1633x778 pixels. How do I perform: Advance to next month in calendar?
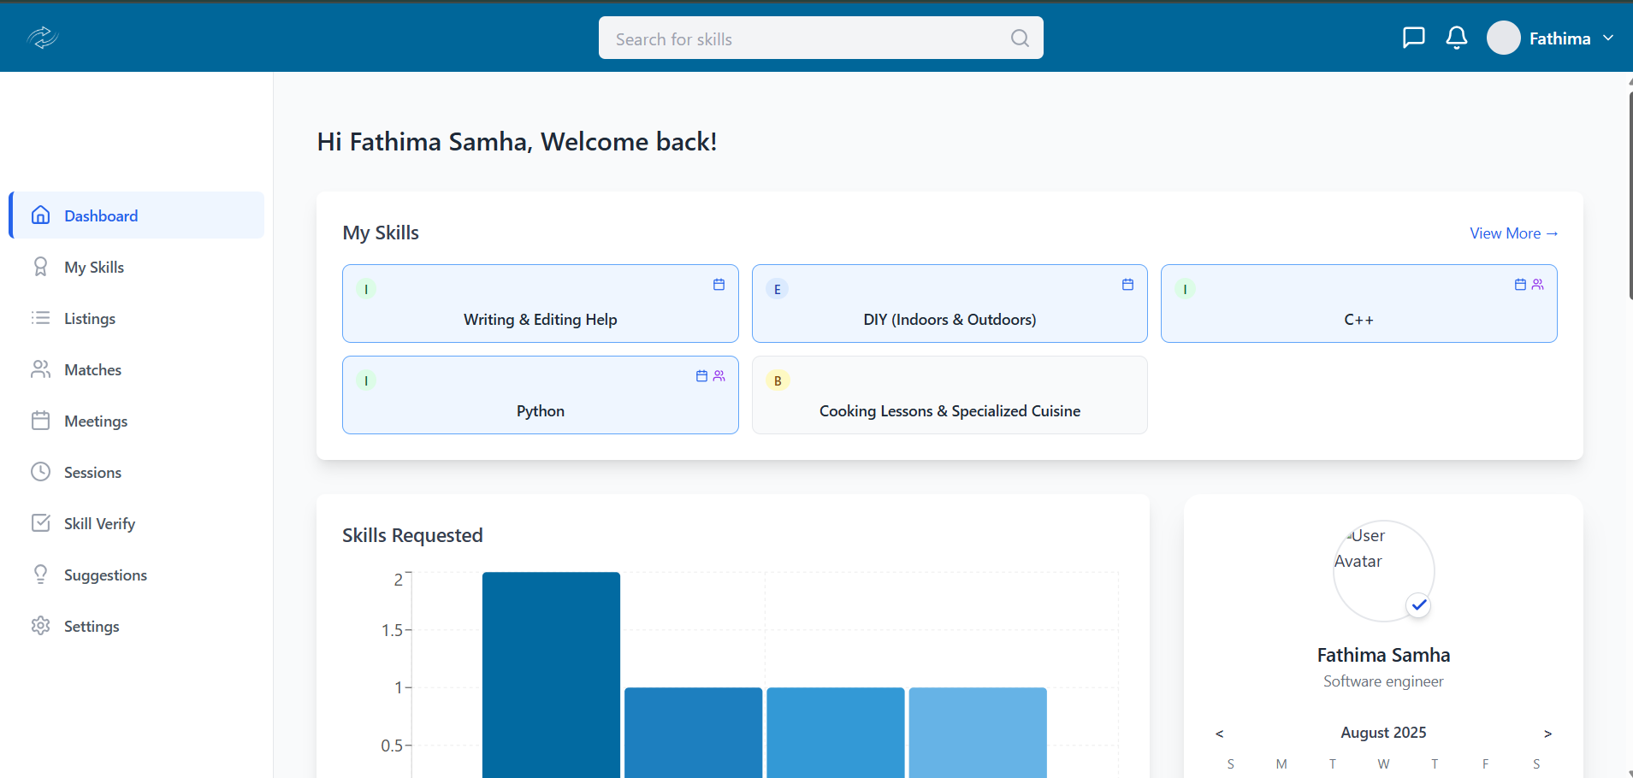click(x=1547, y=734)
